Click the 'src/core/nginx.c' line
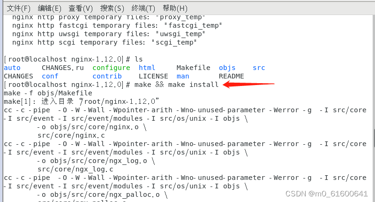This screenshot has height=202, width=375. [x=71, y=135]
